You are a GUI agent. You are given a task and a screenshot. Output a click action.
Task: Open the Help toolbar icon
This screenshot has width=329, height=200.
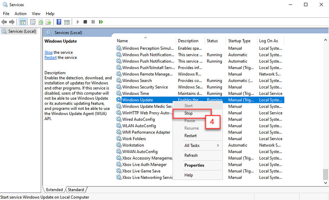pyautogui.click(x=59, y=22)
